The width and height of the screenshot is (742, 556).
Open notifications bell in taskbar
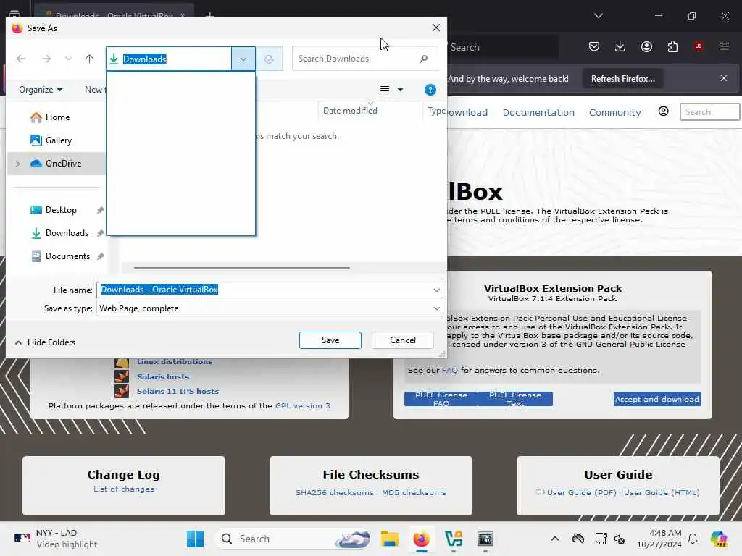(x=693, y=539)
